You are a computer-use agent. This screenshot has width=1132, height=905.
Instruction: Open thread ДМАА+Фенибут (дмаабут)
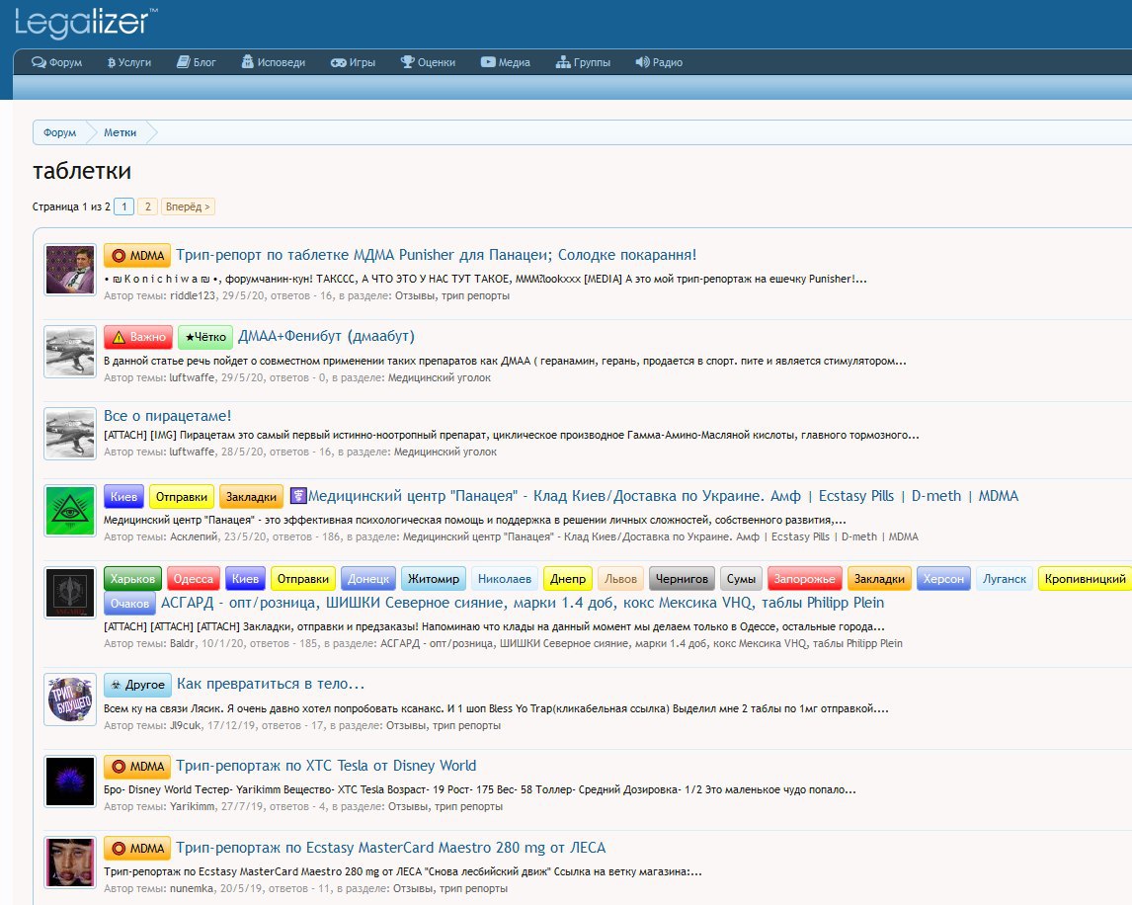pyautogui.click(x=326, y=336)
